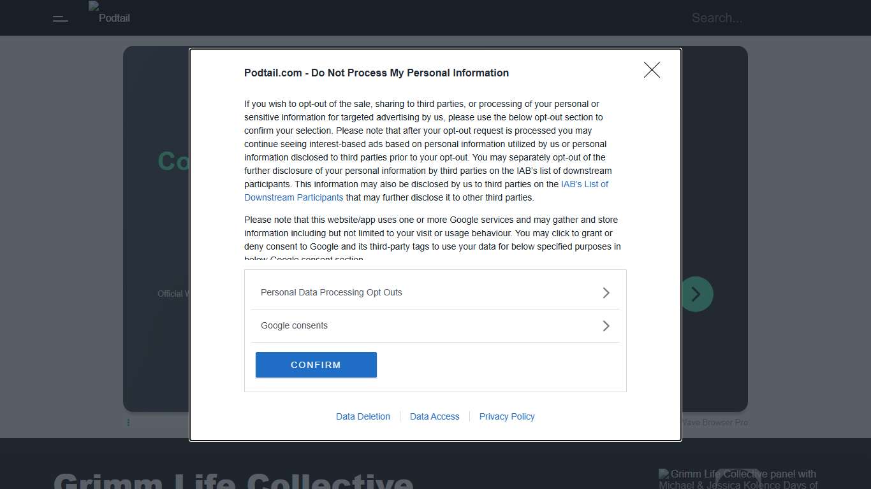This screenshot has height=489, width=871.
Task: Click the Grimm Life Collective panel thumbnail
Action: (738, 479)
